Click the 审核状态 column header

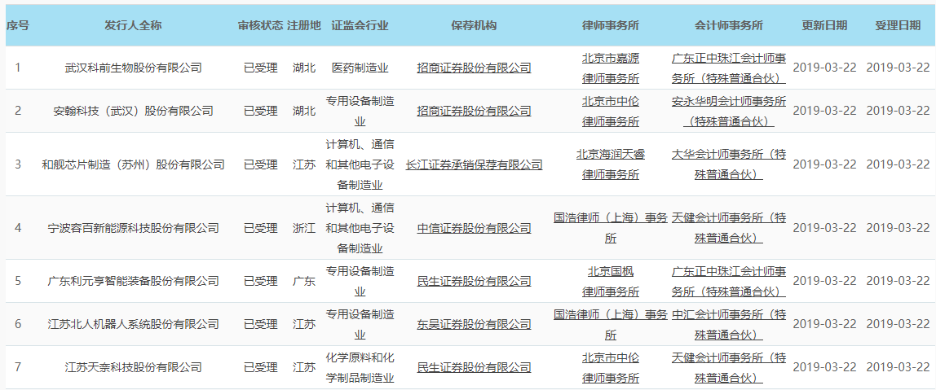pyautogui.click(x=260, y=25)
